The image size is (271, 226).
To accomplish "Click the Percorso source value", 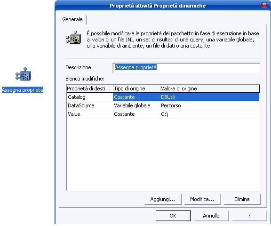I will (171, 105).
